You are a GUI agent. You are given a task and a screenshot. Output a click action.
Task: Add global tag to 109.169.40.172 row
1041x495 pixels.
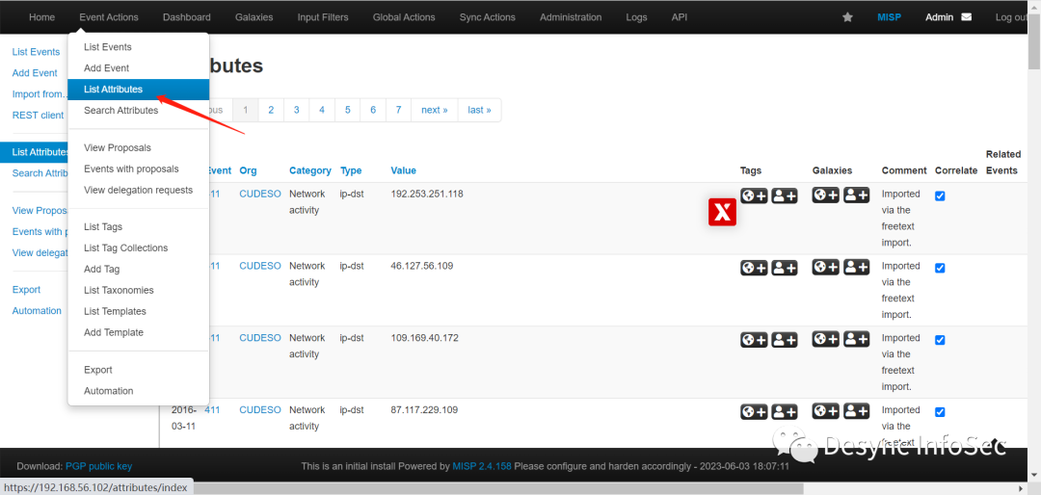click(754, 340)
